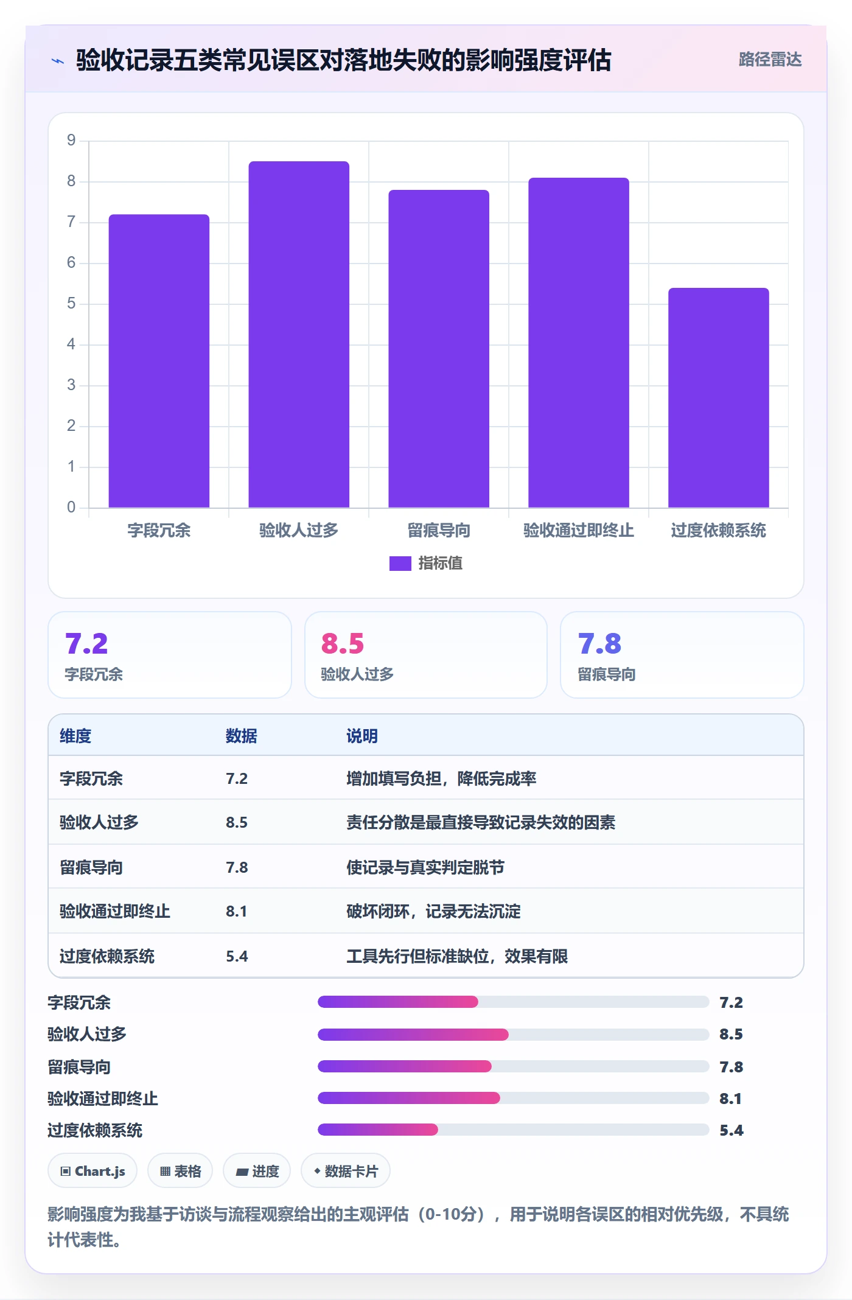Image resolution: width=852 pixels, height=1300 pixels.
Task: Toggle the 指标值 legend color swatch
Action: [400, 564]
